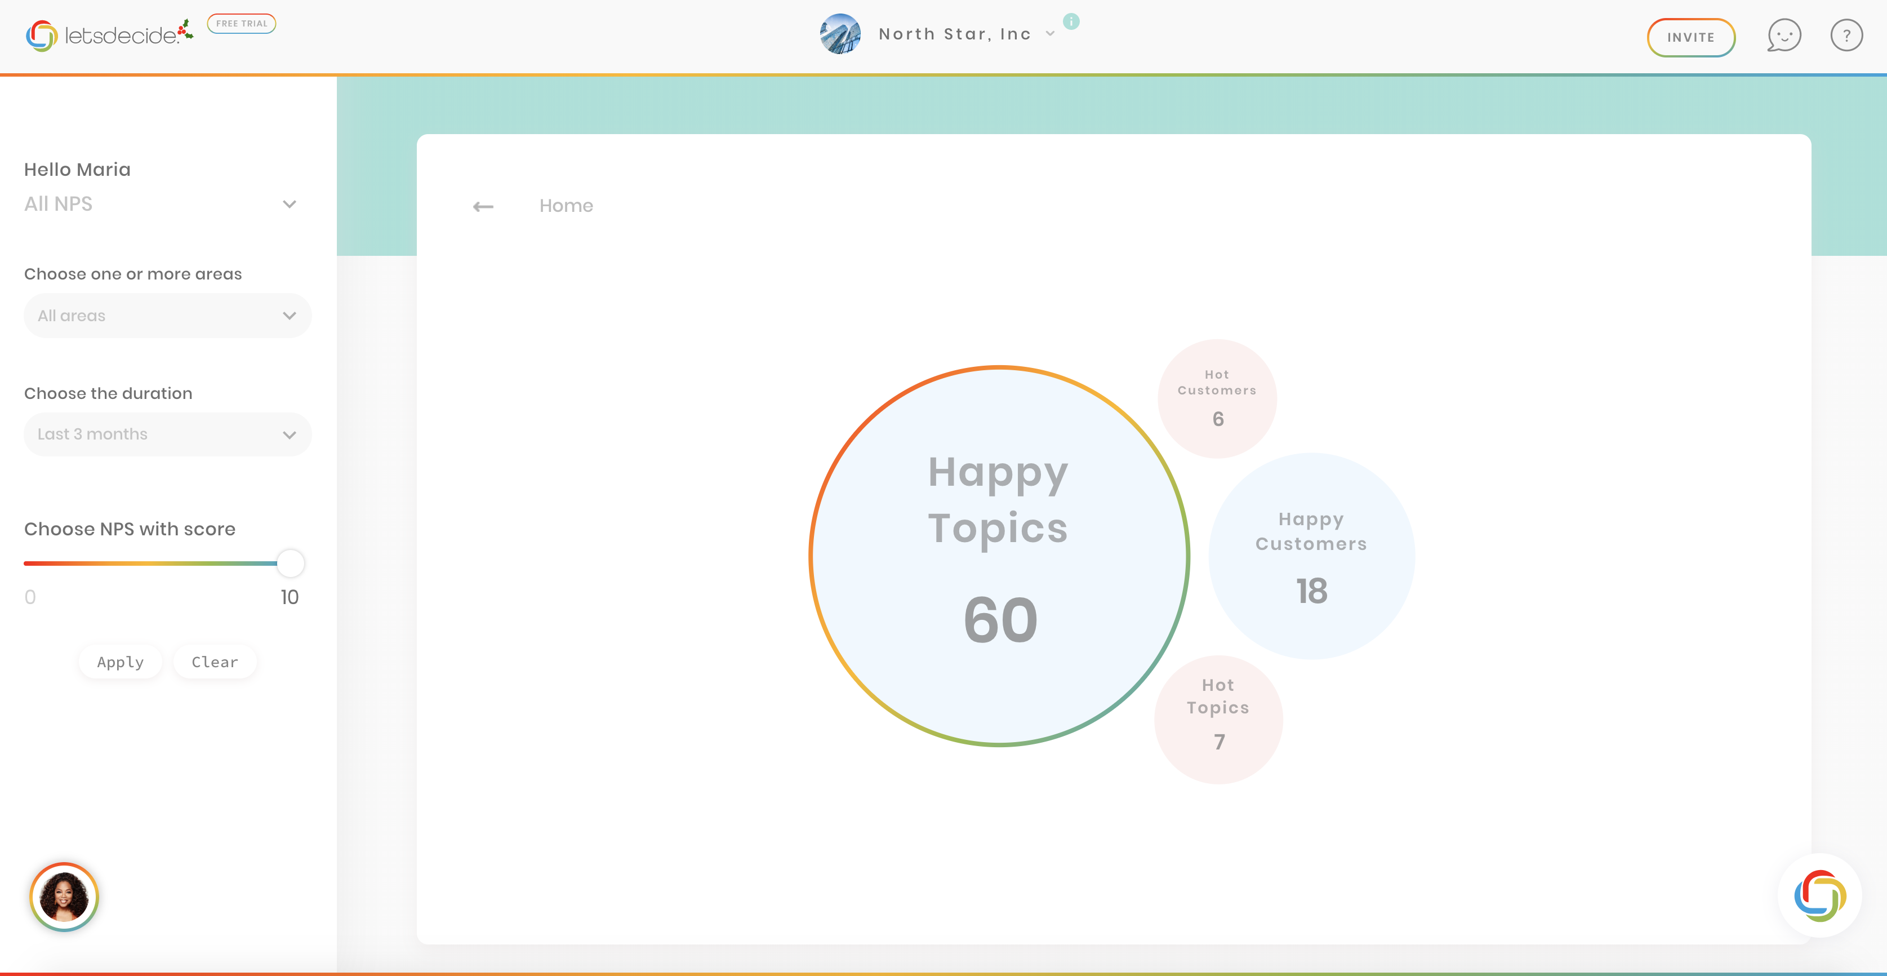Select the Happy Topics 60 bubble
Viewport: 1887px width, 976px height.
click(x=999, y=556)
